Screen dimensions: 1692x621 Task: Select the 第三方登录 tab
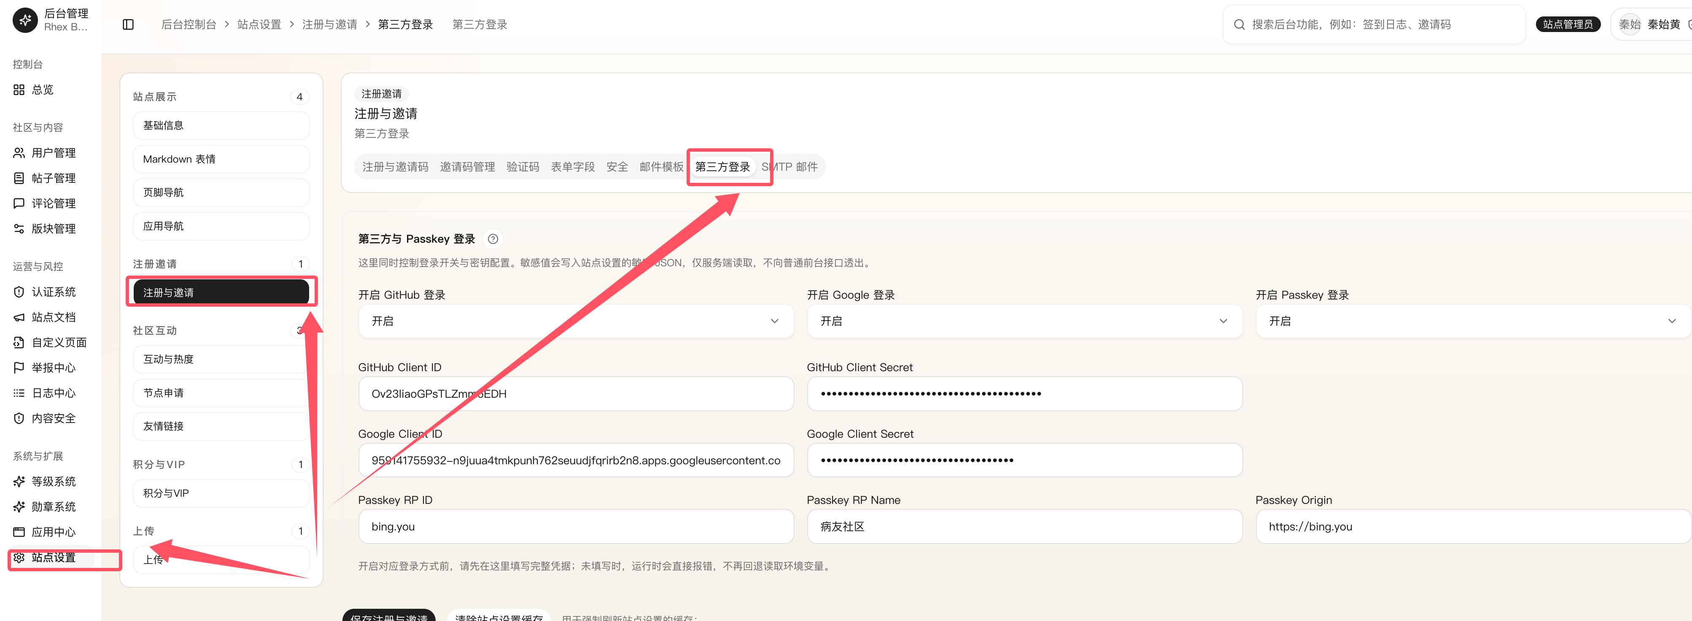tap(722, 167)
